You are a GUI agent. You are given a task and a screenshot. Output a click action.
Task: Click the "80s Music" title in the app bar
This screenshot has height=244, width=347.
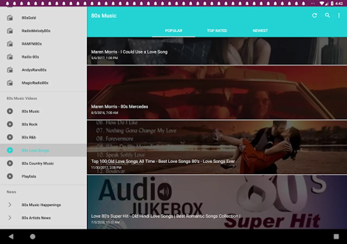(x=104, y=16)
